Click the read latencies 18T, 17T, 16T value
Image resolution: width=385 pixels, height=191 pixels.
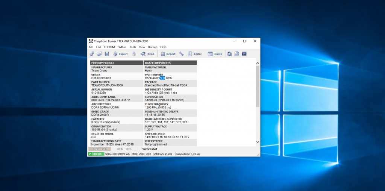167,122
